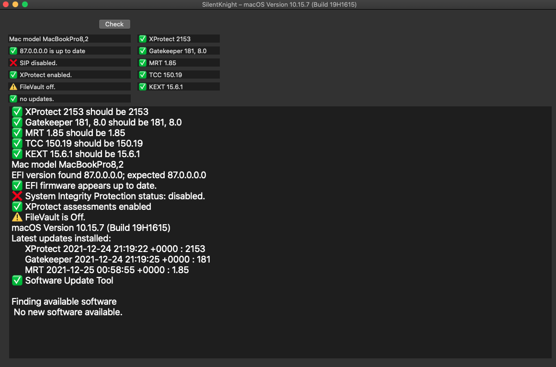This screenshot has height=367, width=556.
Task: Click green checkmark beside 'KEXT 15.6.1' field
Action: click(x=143, y=87)
